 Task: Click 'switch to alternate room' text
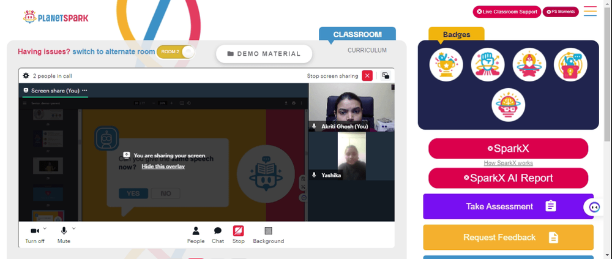(114, 51)
